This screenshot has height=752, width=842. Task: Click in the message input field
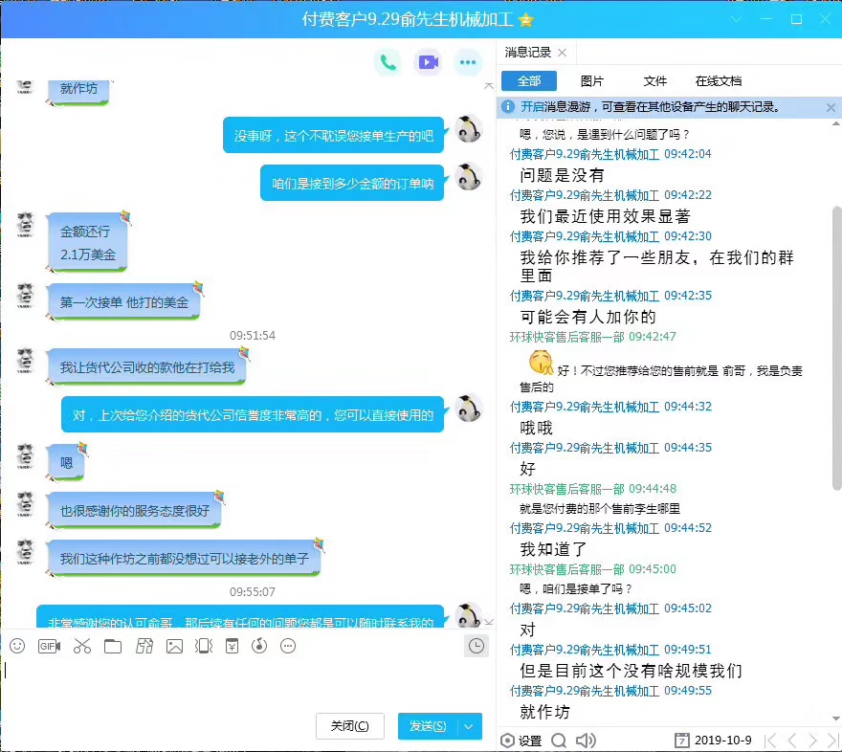(239, 681)
